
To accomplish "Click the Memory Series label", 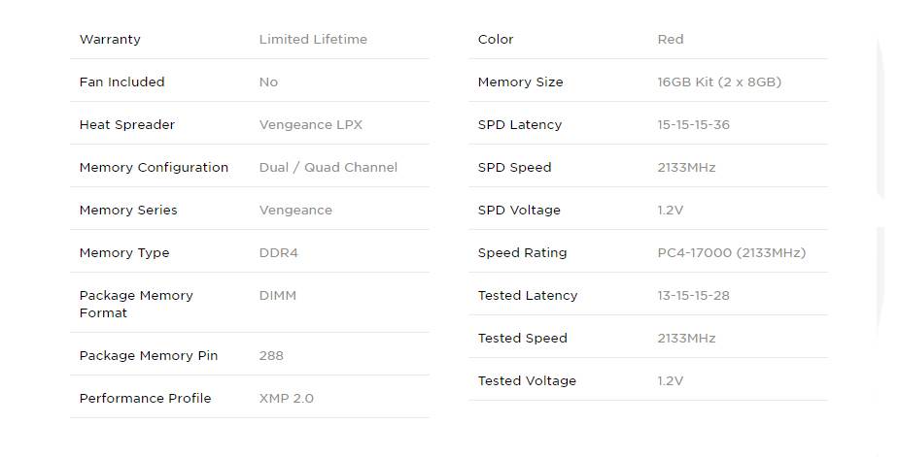I will pos(128,211).
